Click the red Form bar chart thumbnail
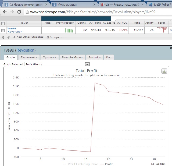Screen dimensions: 172x166 (x=162, y=30)
